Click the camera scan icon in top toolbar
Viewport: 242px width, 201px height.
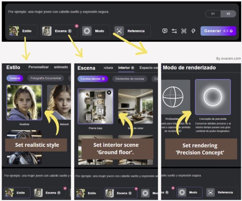pos(184,31)
